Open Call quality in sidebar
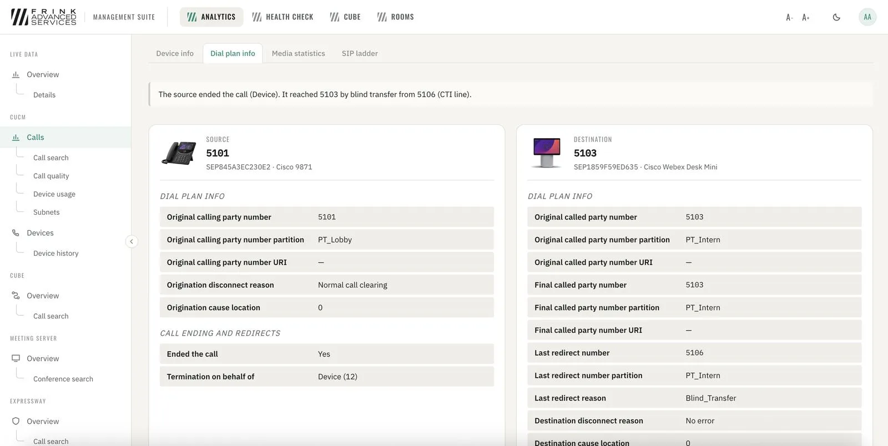888x446 pixels. click(x=51, y=176)
